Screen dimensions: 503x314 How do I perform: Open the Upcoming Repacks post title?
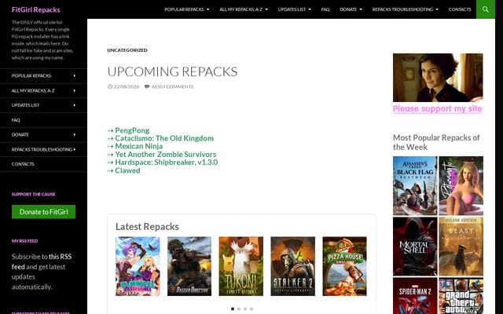(x=172, y=71)
